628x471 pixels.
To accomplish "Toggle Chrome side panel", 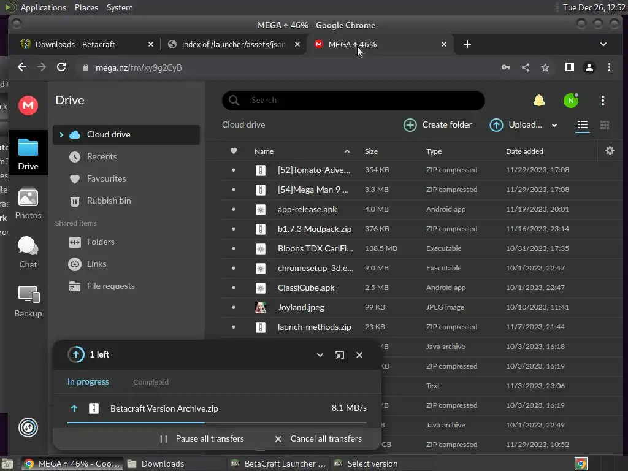I will [570, 67].
